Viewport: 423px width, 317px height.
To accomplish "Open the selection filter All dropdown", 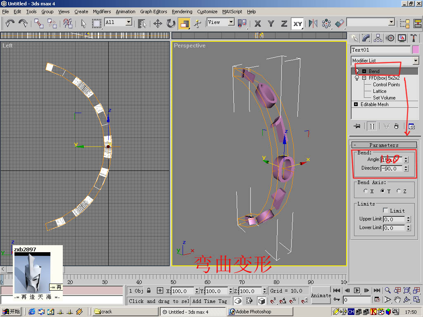I will pyautogui.click(x=129, y=22).
